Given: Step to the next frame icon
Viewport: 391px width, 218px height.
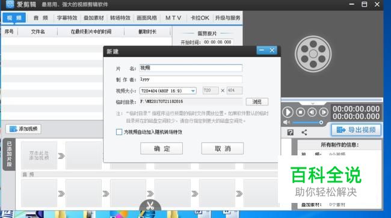Looking at the screenshot, I should pyautogui.click(x=324, y=113).
